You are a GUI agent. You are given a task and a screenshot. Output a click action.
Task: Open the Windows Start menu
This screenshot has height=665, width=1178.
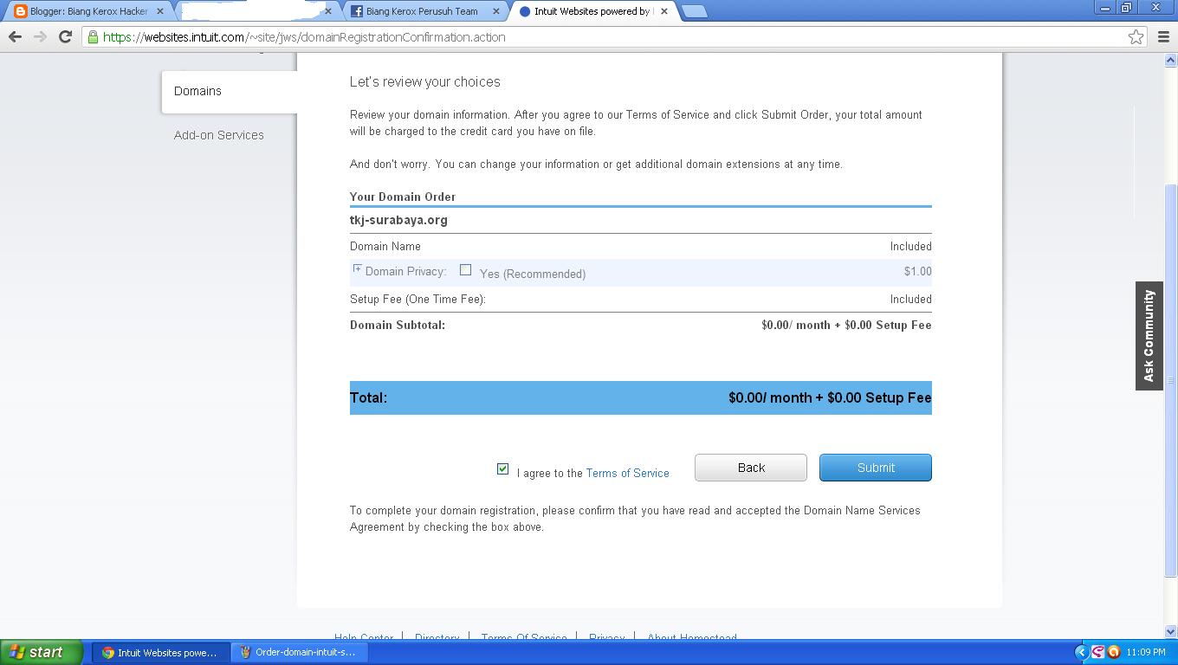(x=41, y=652)
